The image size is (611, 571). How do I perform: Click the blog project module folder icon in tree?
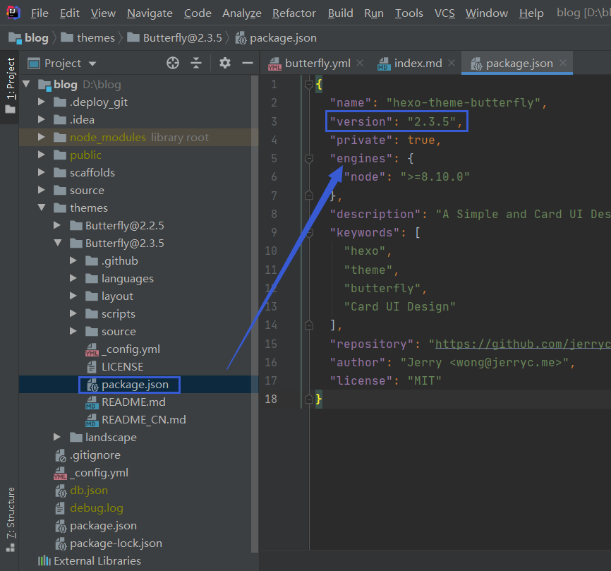tap(45, 85)
